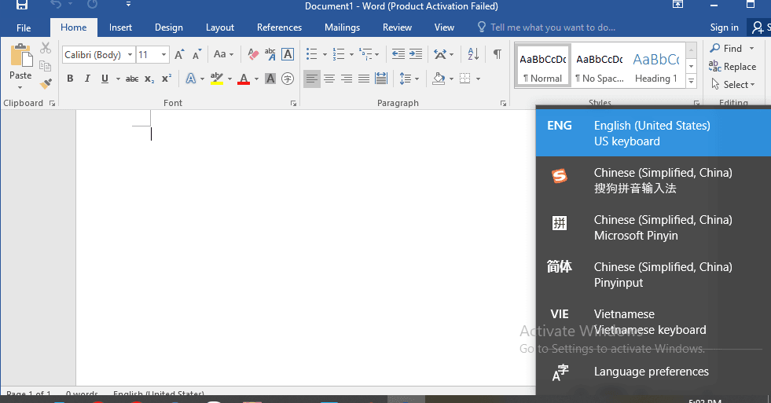Switch to the Review tab
Image resolution: width=771 pixels, height=403 pixels.
397,27
